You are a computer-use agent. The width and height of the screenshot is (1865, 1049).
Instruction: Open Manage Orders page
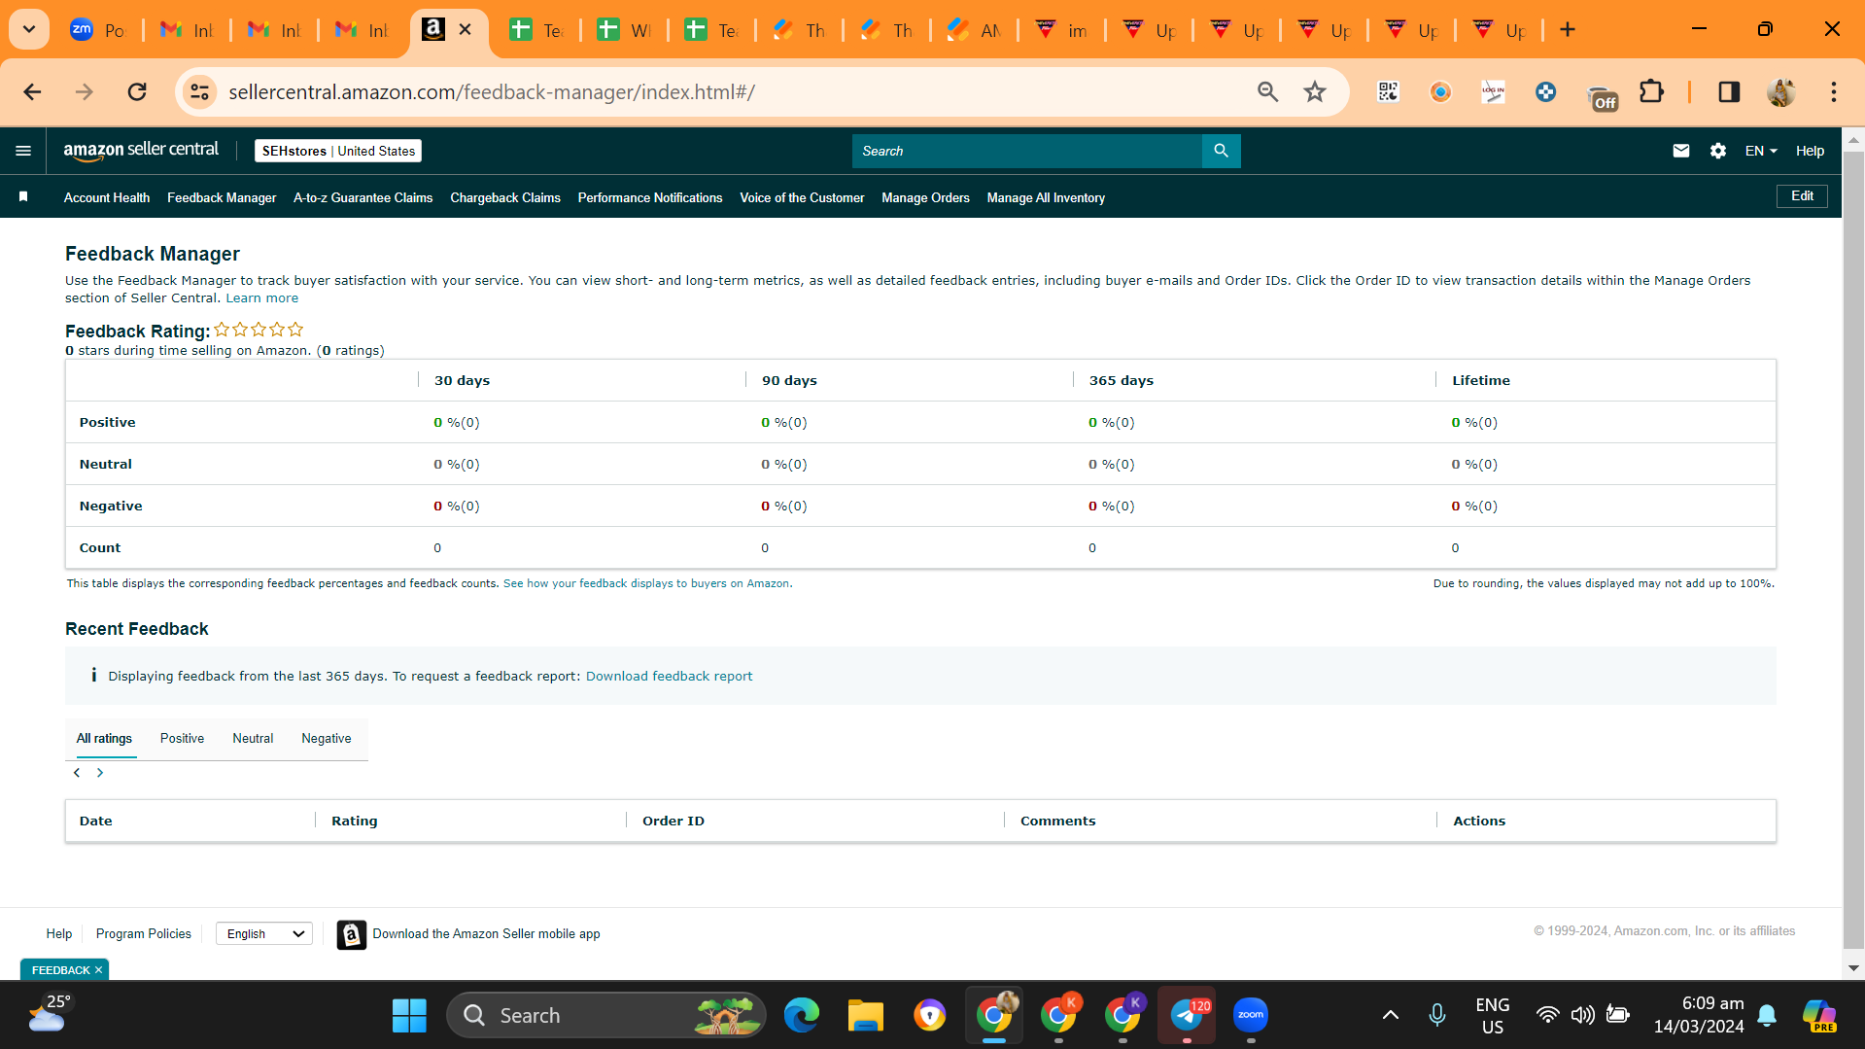(x=925, y=197)
